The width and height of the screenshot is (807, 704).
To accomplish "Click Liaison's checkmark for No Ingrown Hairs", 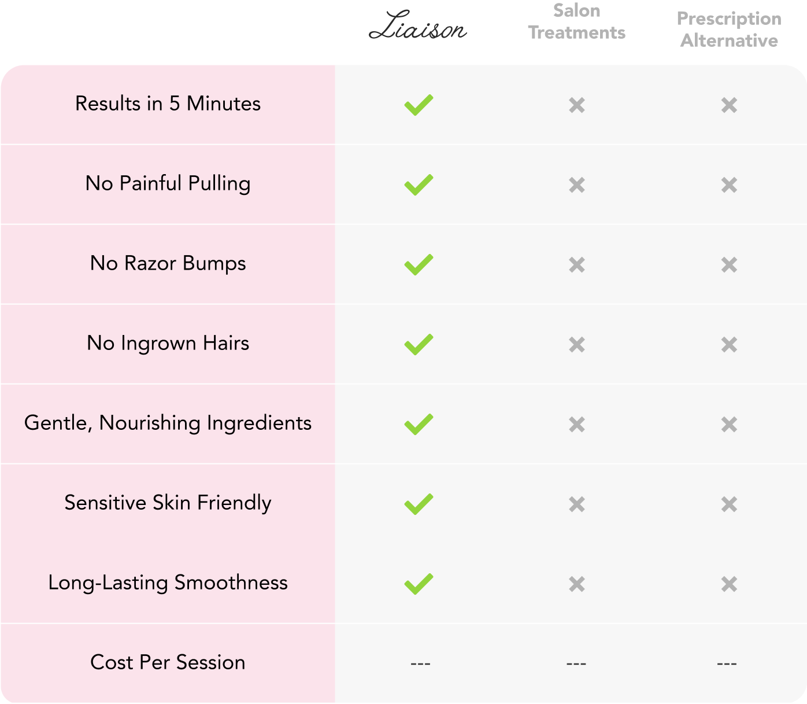I will point(419,344).
